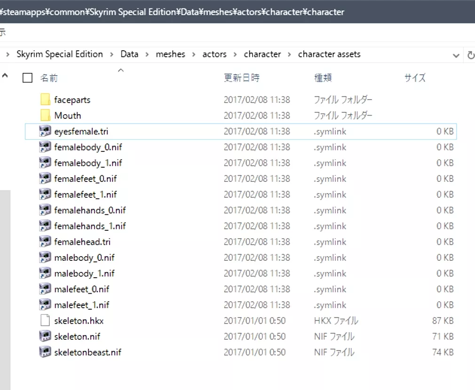This screenshot has width=475, height=390.
Task: Expand chevron before Skyrim Special Edition breadcrumb
Action: tap(8, 55)
